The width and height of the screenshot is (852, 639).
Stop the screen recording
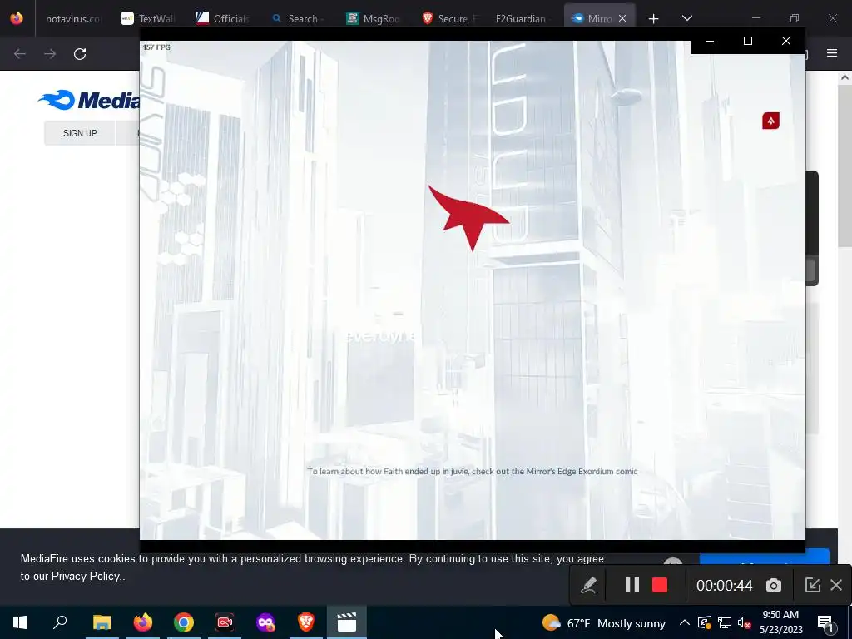point(660,585)
